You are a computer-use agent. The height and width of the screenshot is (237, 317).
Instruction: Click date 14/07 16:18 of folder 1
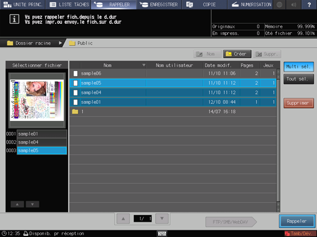[x=222, y=112]
